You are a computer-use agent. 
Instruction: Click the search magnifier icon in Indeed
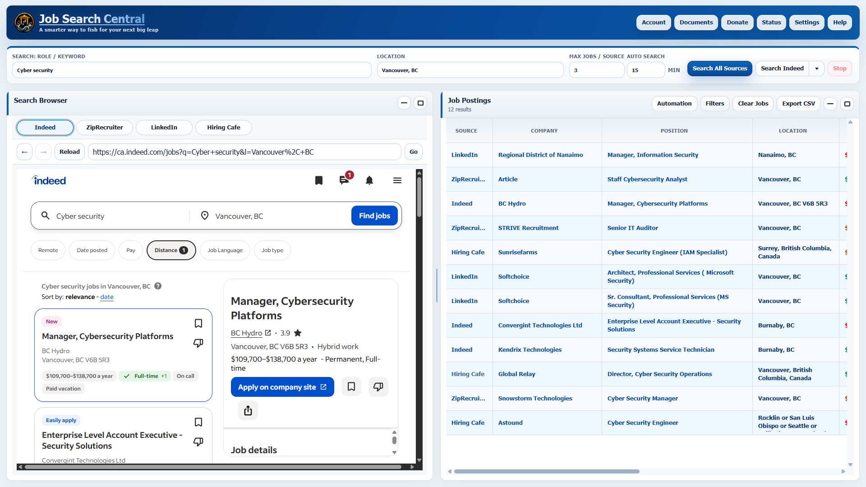tap(46, 216)
